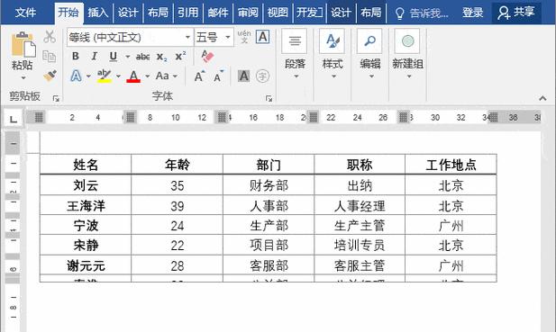Viewport: 556px width, 332px height.
Task: Click the Clear All Formatting eraser icon
Action: click(x=207, y=56)
